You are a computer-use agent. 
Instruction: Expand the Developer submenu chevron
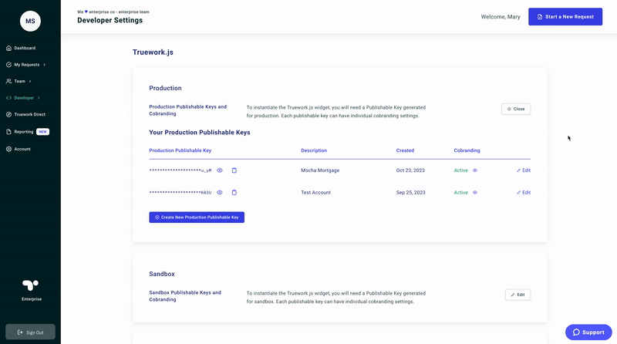[x=39, y=98]
